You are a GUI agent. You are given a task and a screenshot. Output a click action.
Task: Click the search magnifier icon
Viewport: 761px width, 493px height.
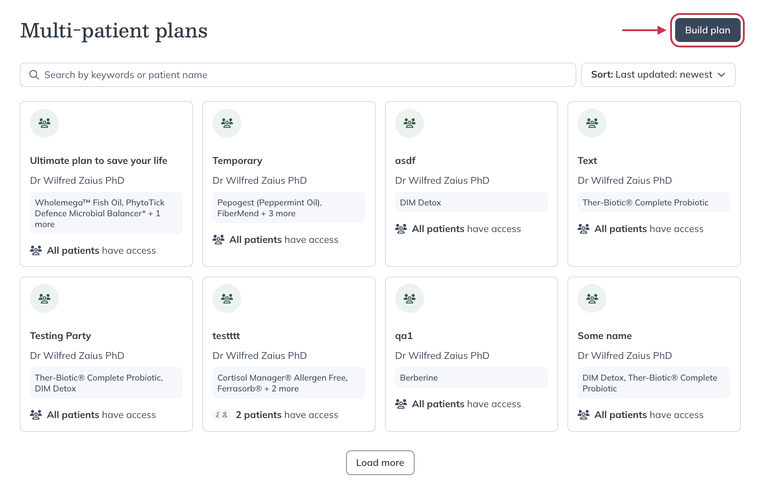34,74
